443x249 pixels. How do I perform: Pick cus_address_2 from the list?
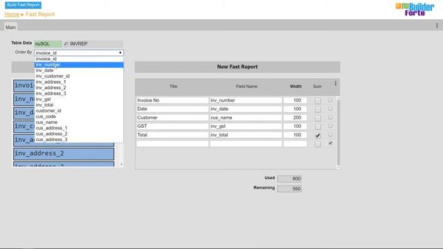coord(79,133)
